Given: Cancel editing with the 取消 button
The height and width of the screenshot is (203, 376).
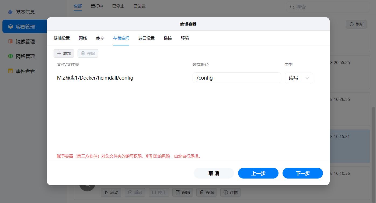Looking at the screenshot, I should [214, 173].
